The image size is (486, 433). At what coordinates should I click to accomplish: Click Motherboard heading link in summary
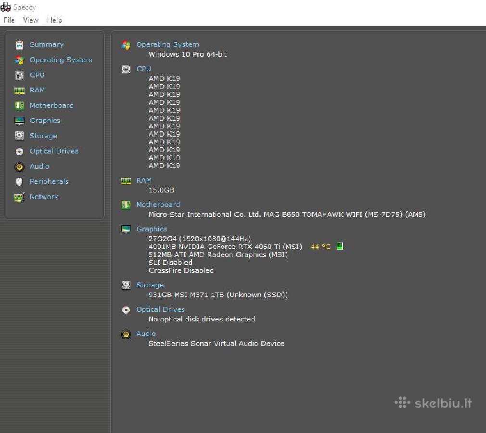(x=158, y=204)
